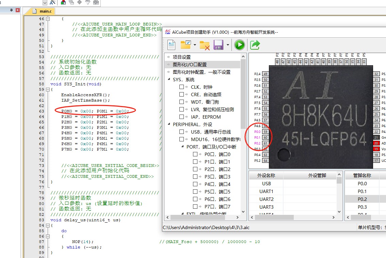The height and width of the screenshot is (258, 386).
Task: Click the manage project items colored-blocks icon
Action: click(x=63, y=2)
